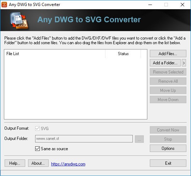Open the Add Files dialog
The height and width of the screenshot is (176, 191).
coord(168,54)
